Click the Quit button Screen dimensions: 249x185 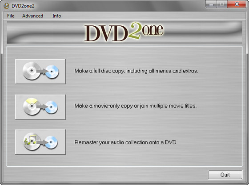click(x=225, y=175)
